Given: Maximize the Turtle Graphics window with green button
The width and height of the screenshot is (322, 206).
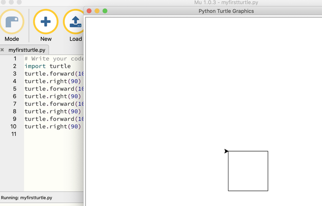Looking at the screenshot, I should point(105,11).
